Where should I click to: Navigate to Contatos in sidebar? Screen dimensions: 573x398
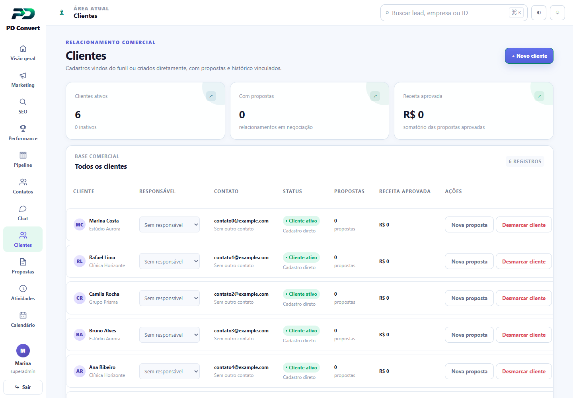[23, 186]
